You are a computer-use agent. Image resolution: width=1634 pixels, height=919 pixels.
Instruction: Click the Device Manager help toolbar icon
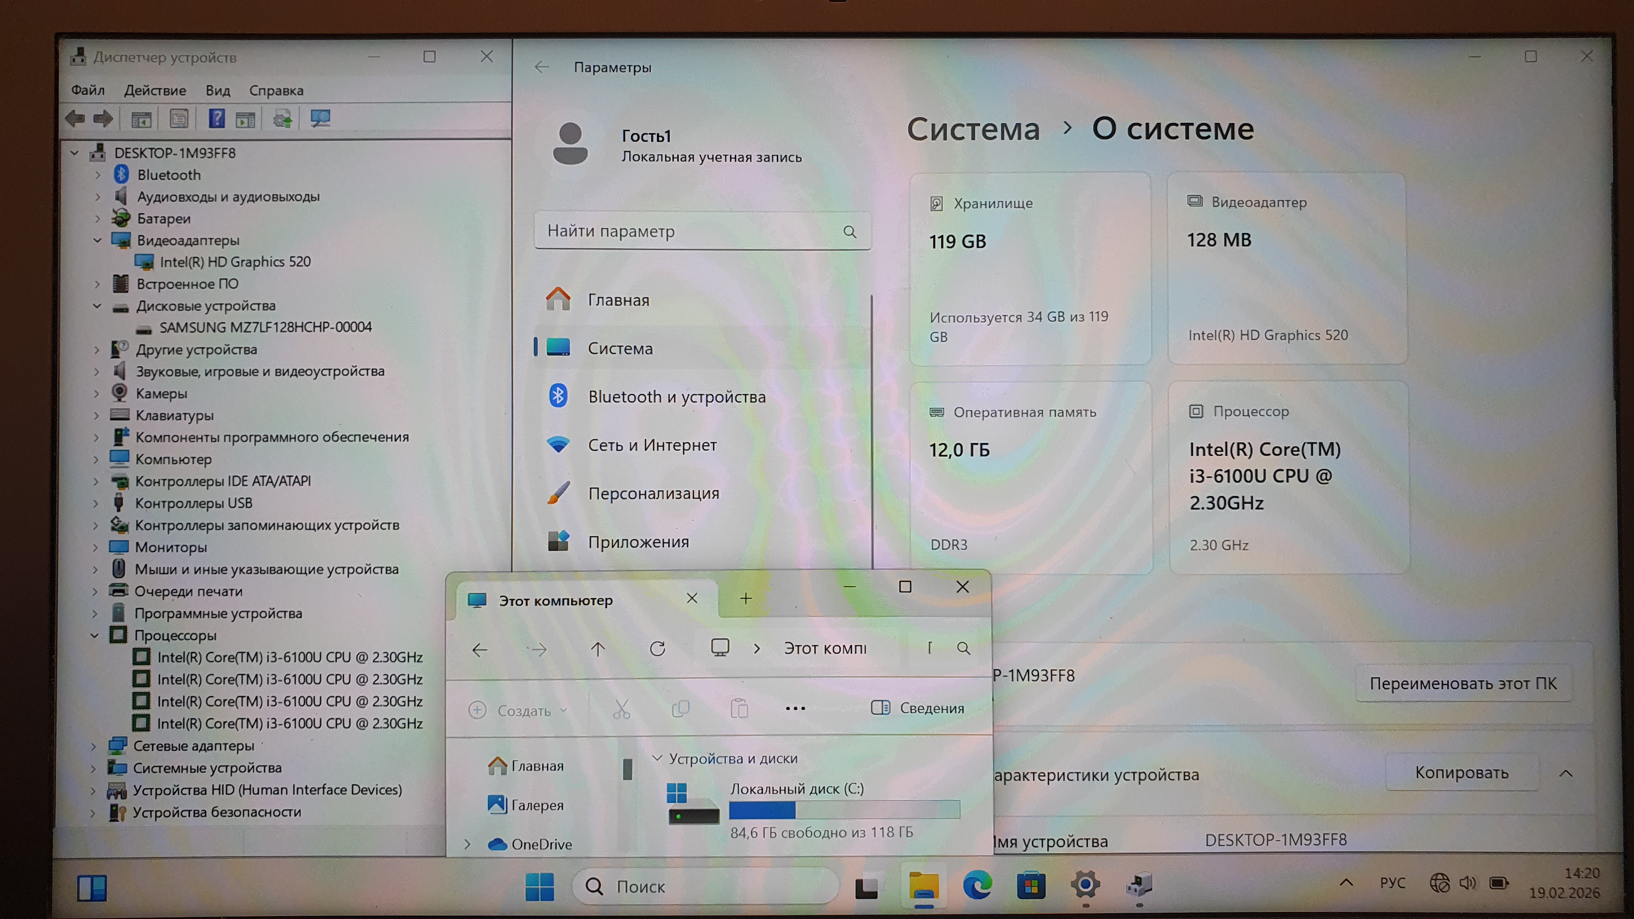click(x=216, y=119)
